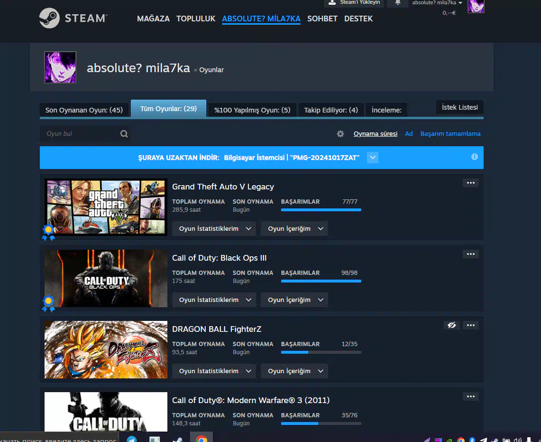This screenshot has height=442, width=541.
Task: Select the Tüm Oyunlar tab
Action: tap(168, 109)
